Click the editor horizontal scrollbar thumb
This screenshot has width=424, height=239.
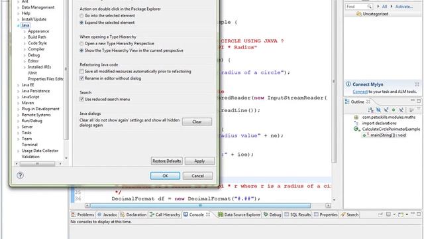click(x=200, y=206)
